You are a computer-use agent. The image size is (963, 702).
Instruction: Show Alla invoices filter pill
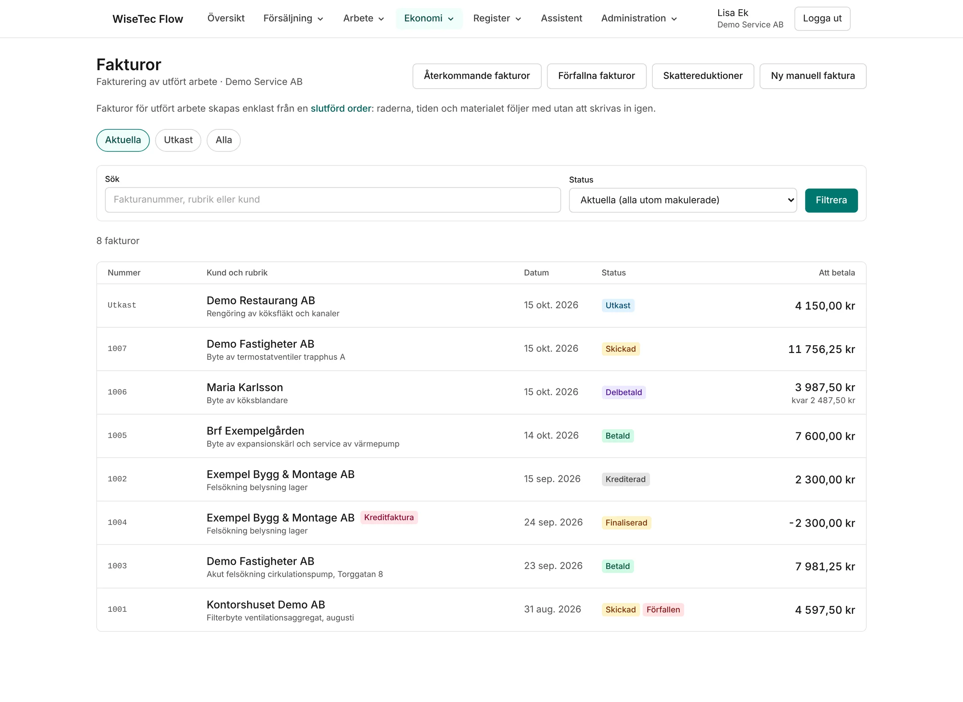223,140
